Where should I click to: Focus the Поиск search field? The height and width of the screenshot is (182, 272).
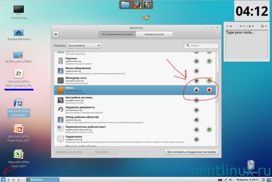pos(201,45)
